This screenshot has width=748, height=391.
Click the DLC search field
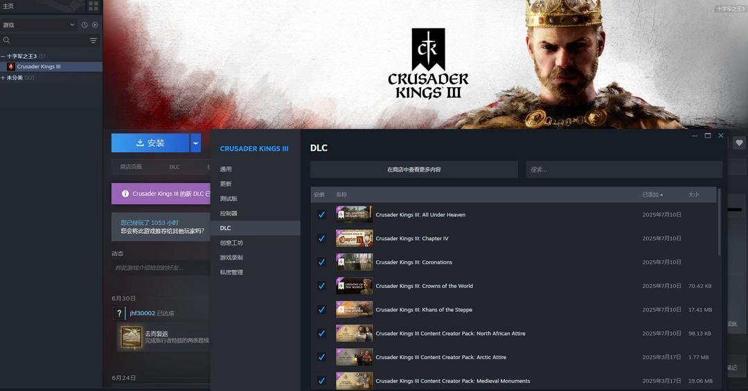tap(624, 170)
